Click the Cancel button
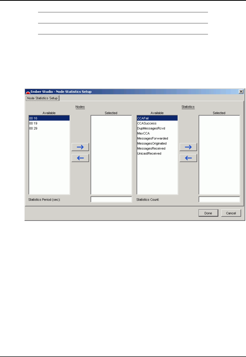 231,213
